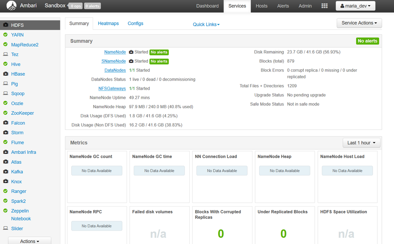The image size is (394, 244).
Task: Click the green check icon beside YARN
Action: [6, 35]
